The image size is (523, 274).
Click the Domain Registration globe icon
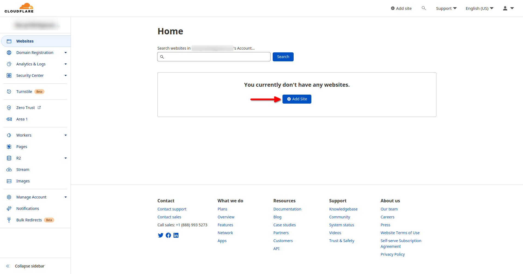point(9,53)
